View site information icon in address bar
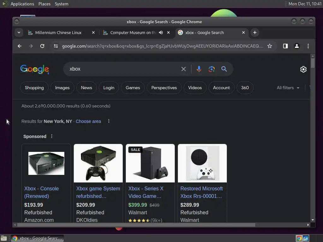 click(x=56, y=46)
